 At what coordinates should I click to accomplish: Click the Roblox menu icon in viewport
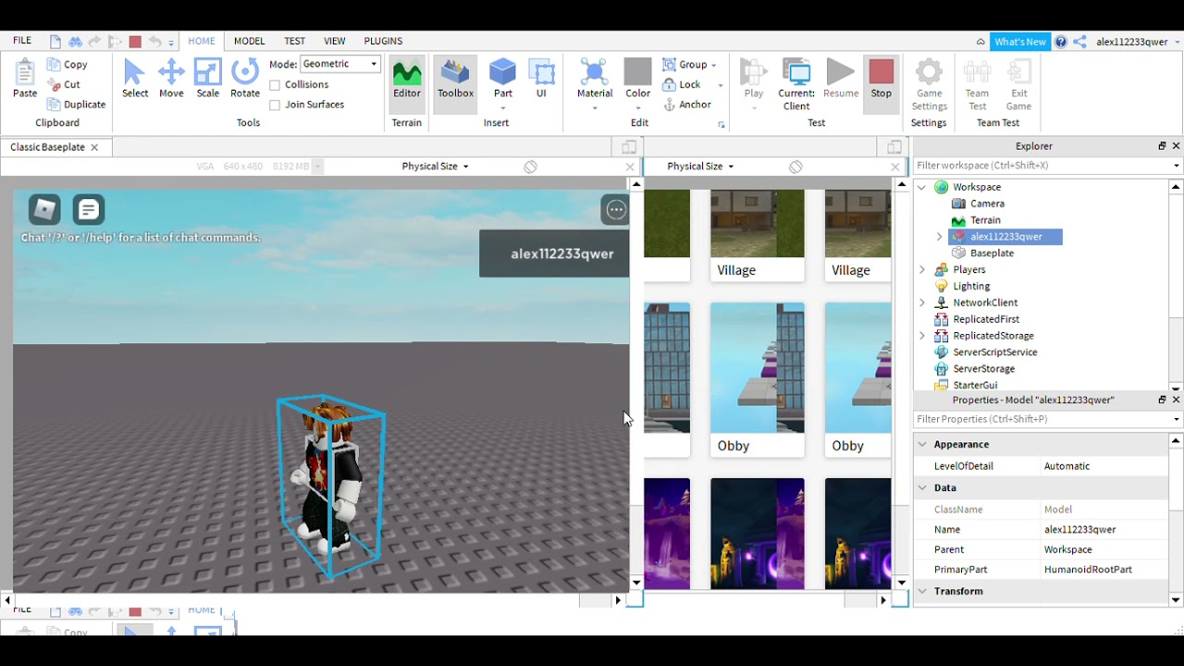(x=44, y=210)
